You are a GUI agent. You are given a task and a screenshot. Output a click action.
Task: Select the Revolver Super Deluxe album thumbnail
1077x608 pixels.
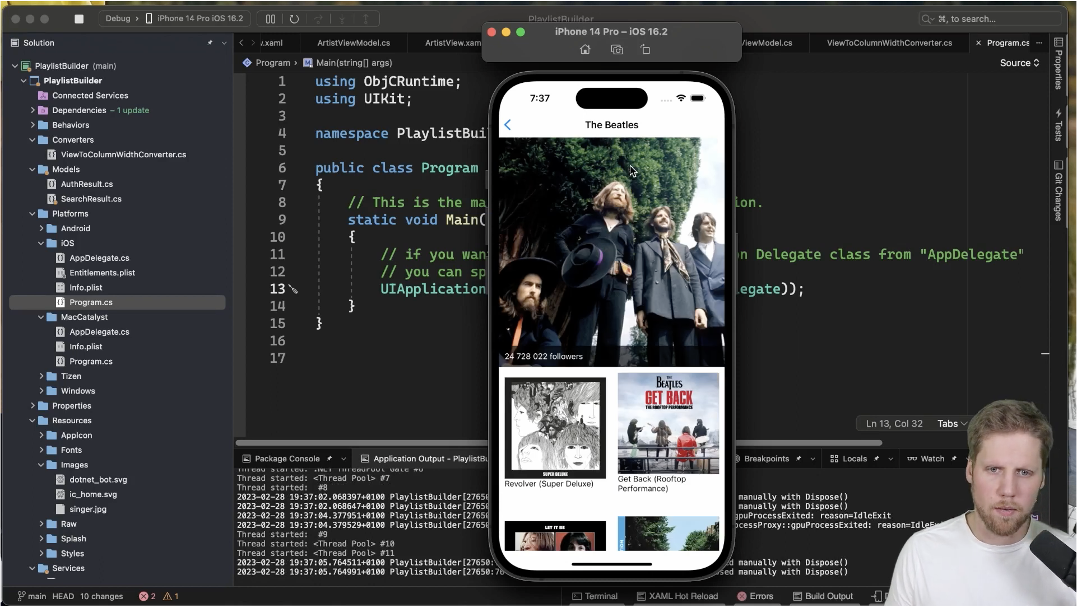click(x=555, y=425)
